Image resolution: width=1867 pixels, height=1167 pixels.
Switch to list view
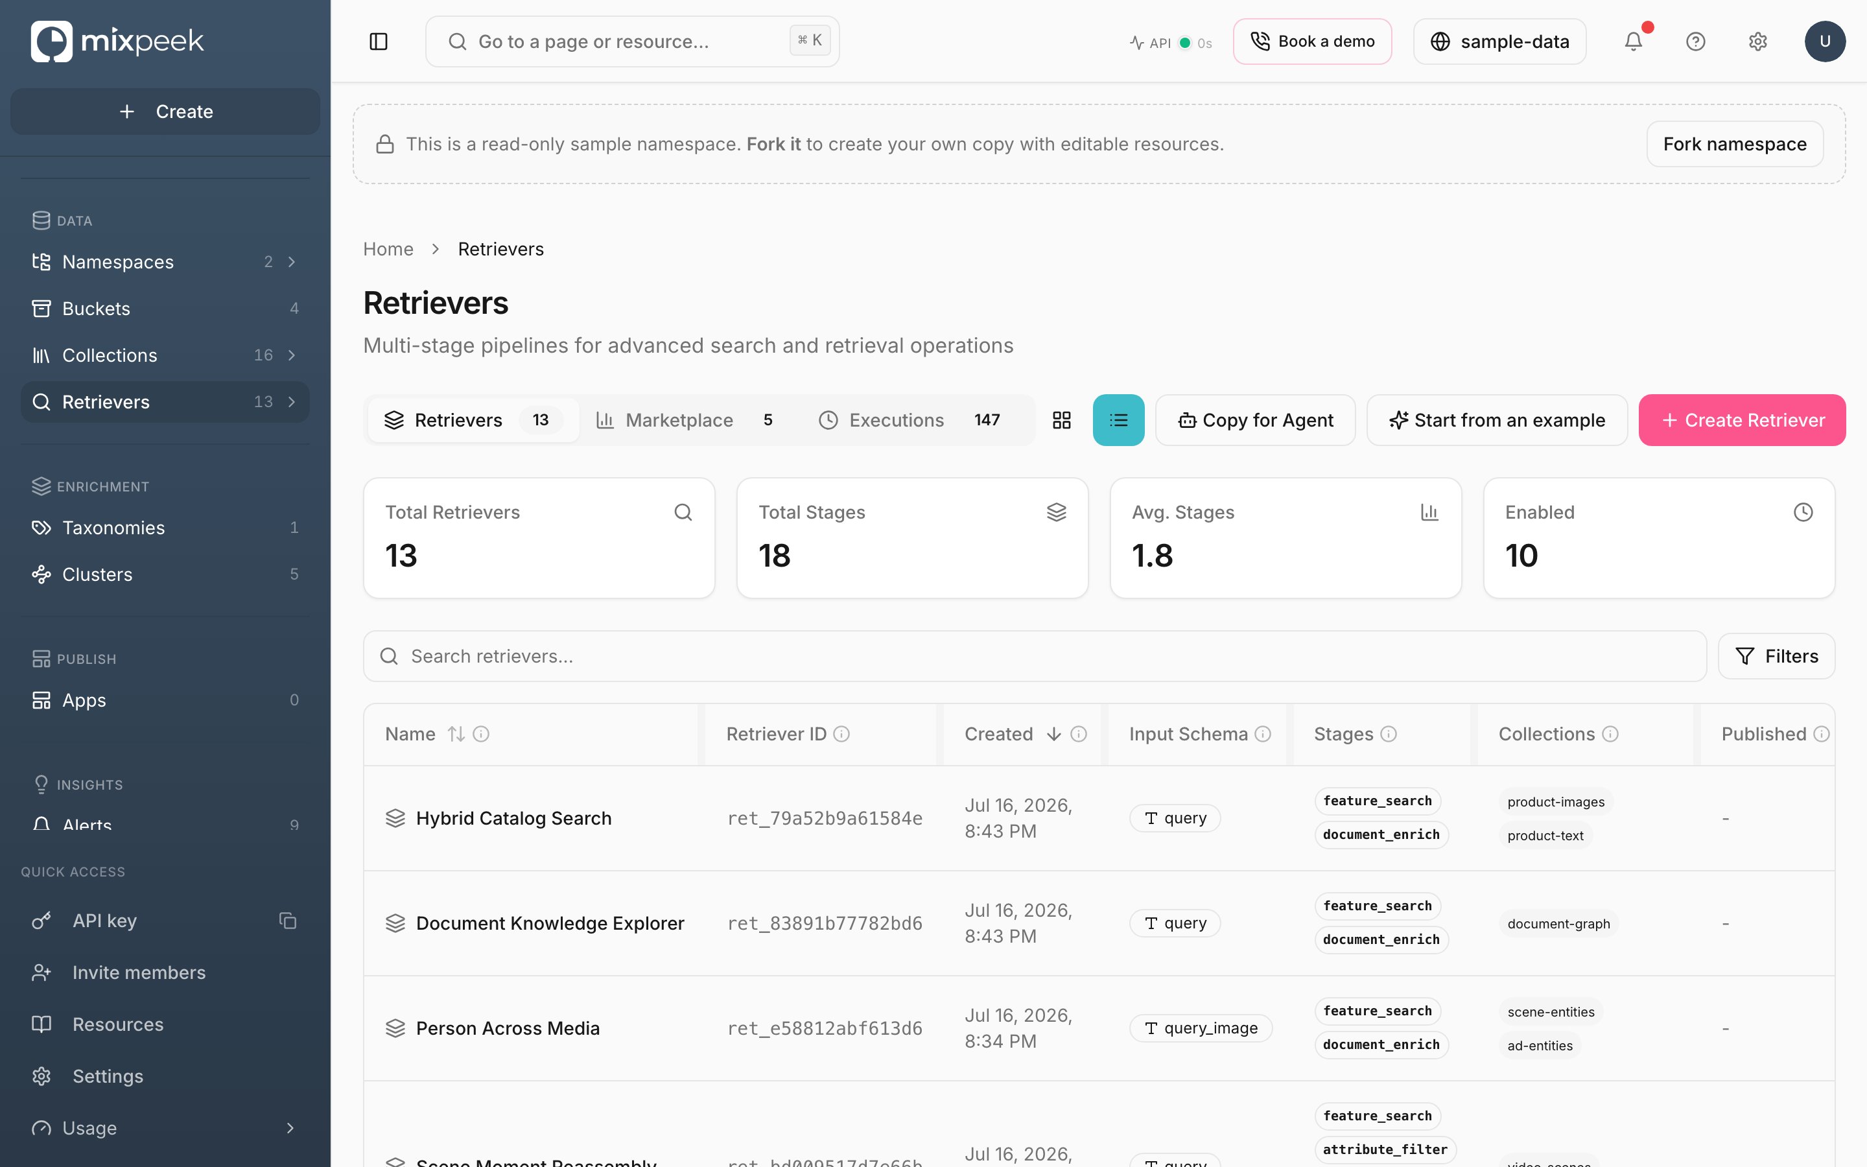tap(1119, 420)
